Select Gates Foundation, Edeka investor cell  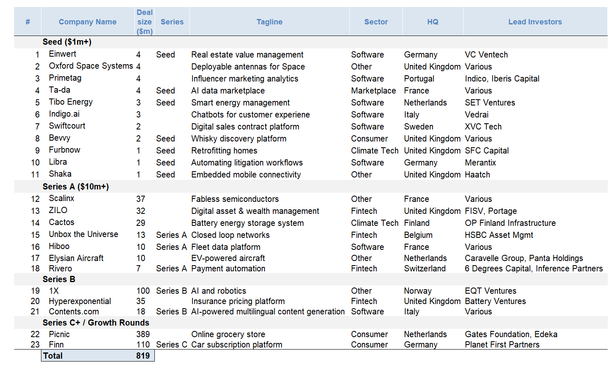(511, 334)
